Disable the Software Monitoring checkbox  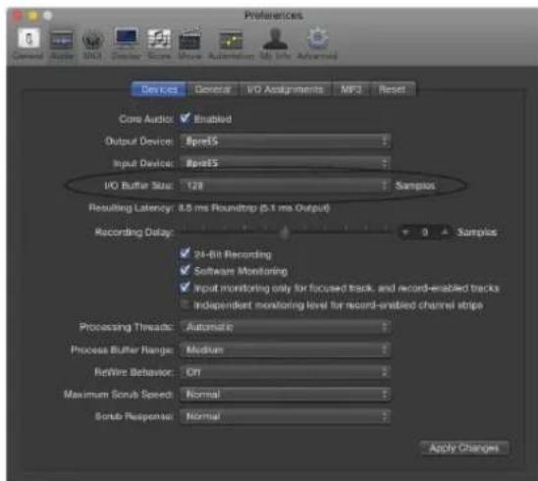[185, 270]
